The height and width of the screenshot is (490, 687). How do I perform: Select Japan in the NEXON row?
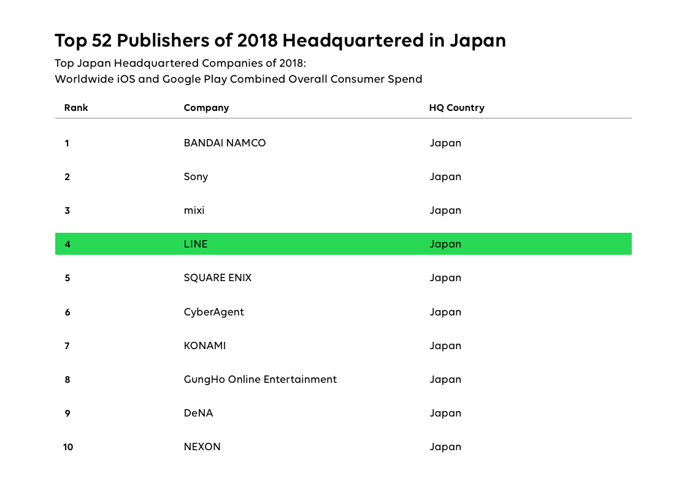coord(445,447)
